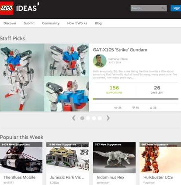The width and height of the screenshot is (181, 185).
Task: Click the comments icon on Gundam card
Action: click(133, 108)
